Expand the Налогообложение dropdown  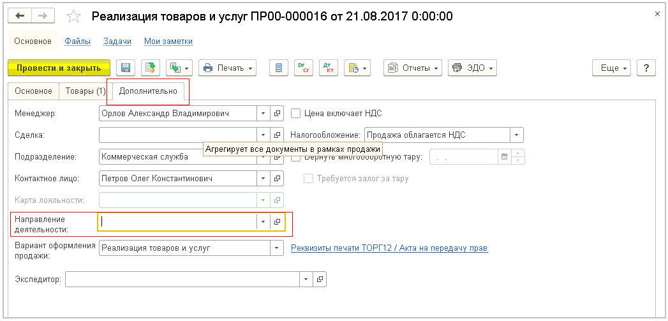click(516, 135)
